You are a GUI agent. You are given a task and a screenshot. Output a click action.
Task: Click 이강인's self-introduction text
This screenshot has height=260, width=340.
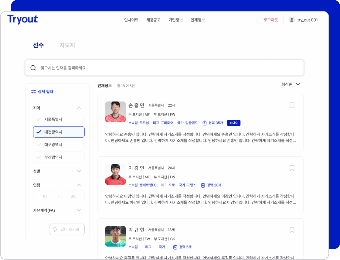(x=200, y=199)
